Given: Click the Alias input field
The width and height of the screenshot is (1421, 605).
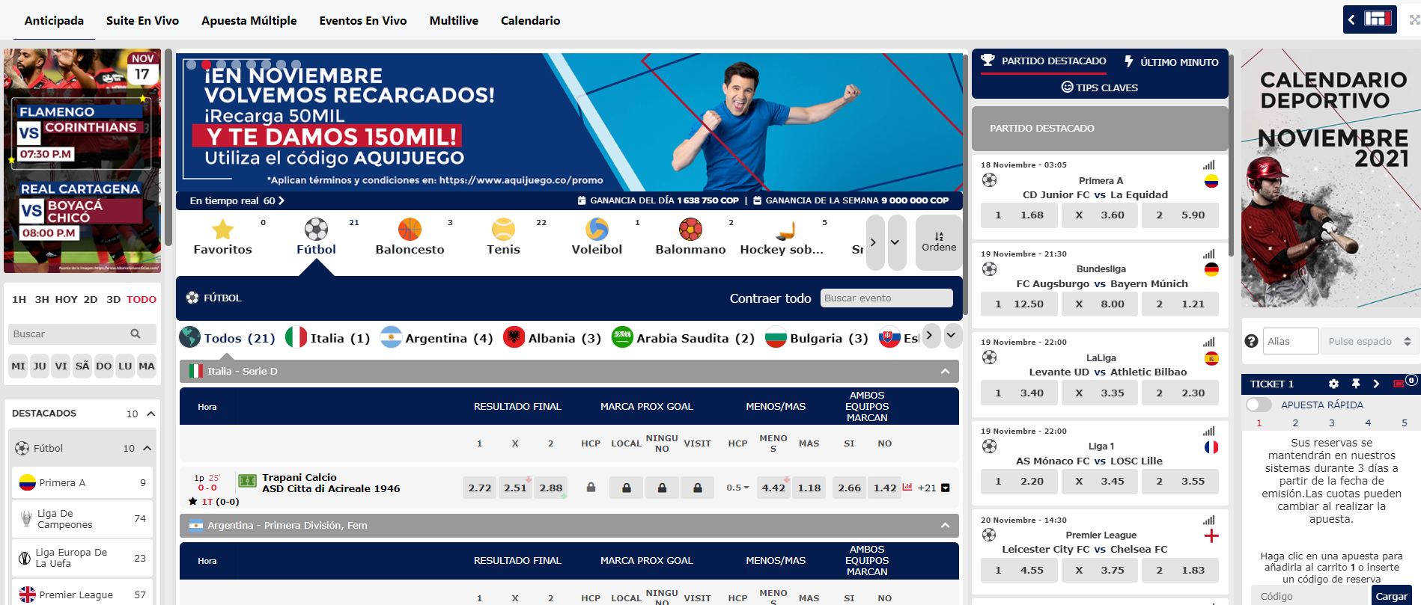Looking at the screenshot, I should point(1291,341).
